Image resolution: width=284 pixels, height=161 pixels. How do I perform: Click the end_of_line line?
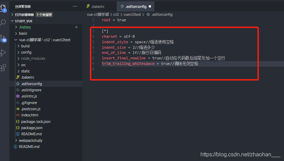pyautogui.click(x=131, y=53)
